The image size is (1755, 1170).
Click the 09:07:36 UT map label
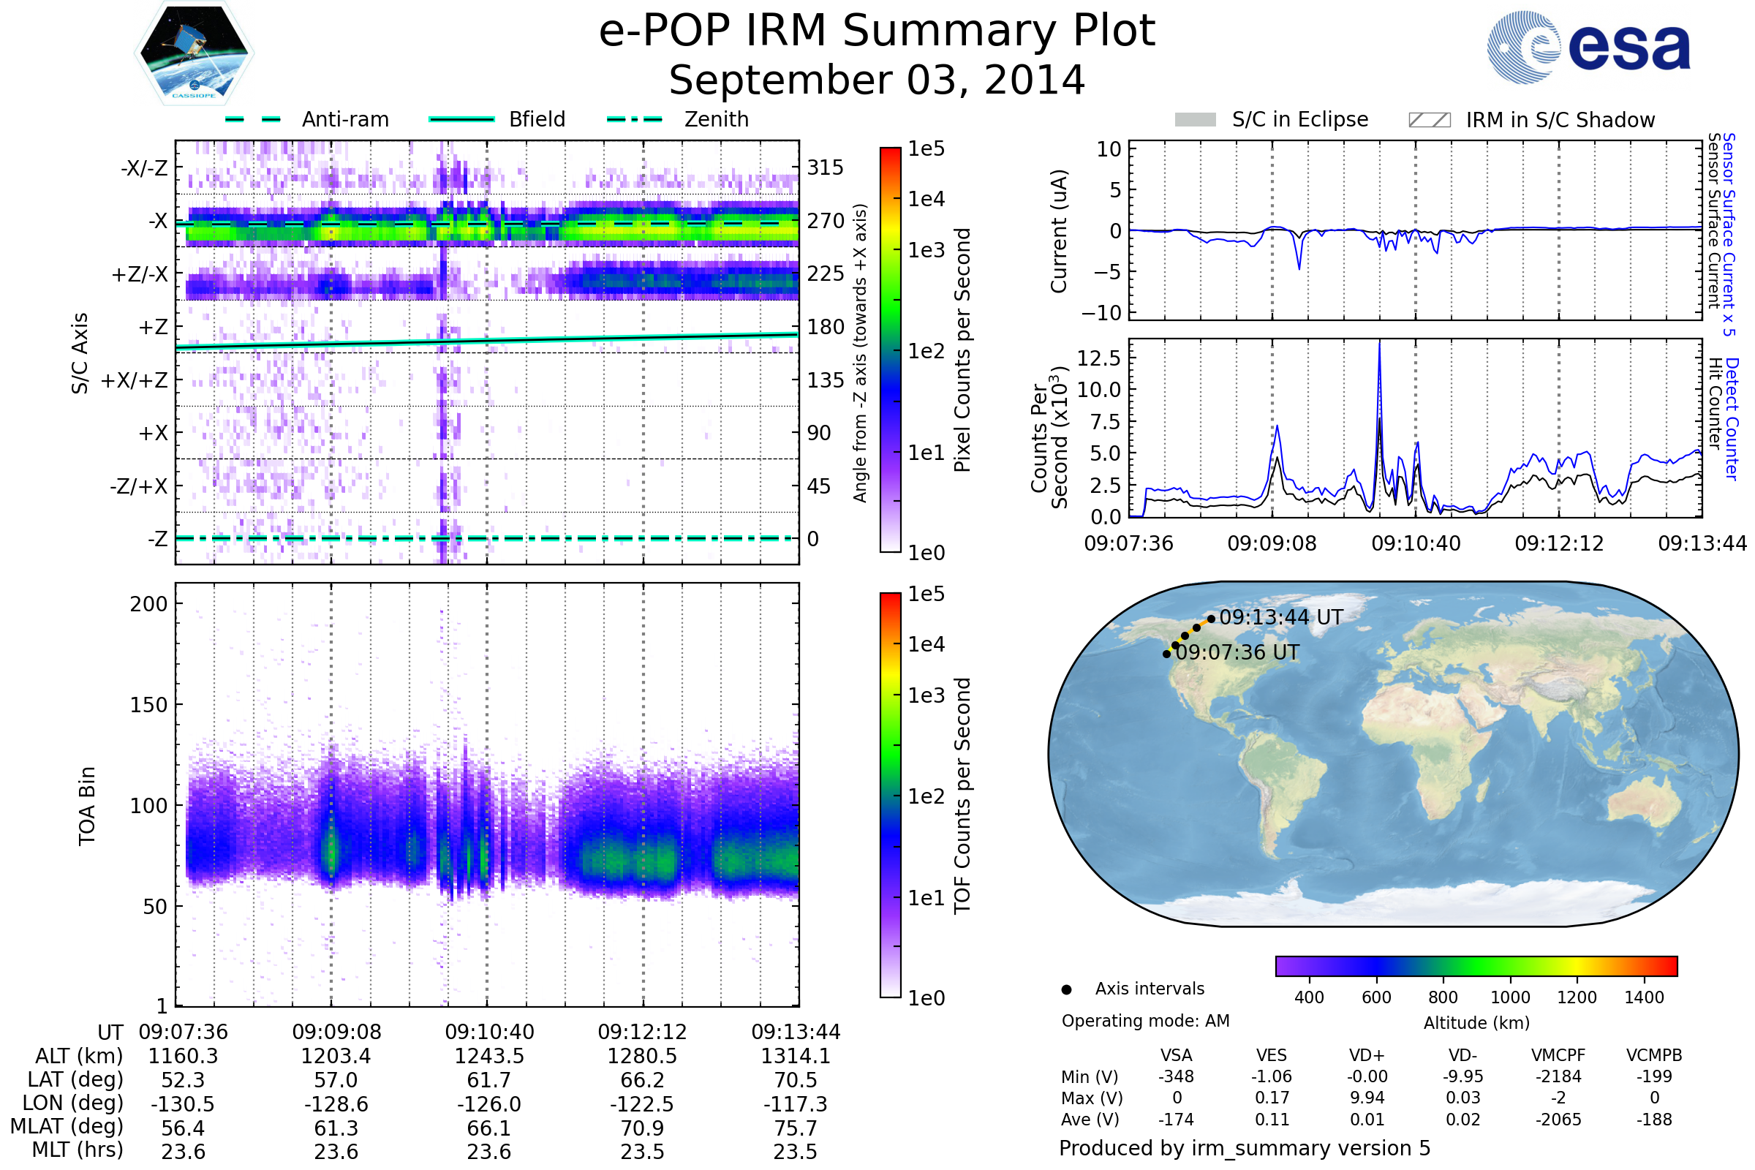click(x=1237, y=652)
